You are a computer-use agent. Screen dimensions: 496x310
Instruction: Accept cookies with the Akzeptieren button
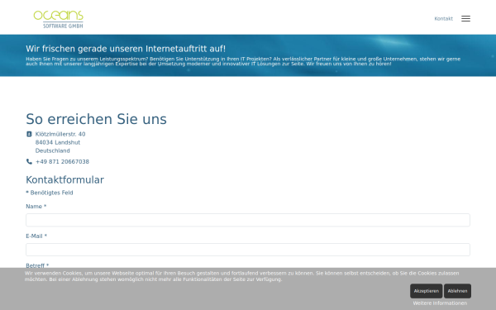(x=426, y=291)
